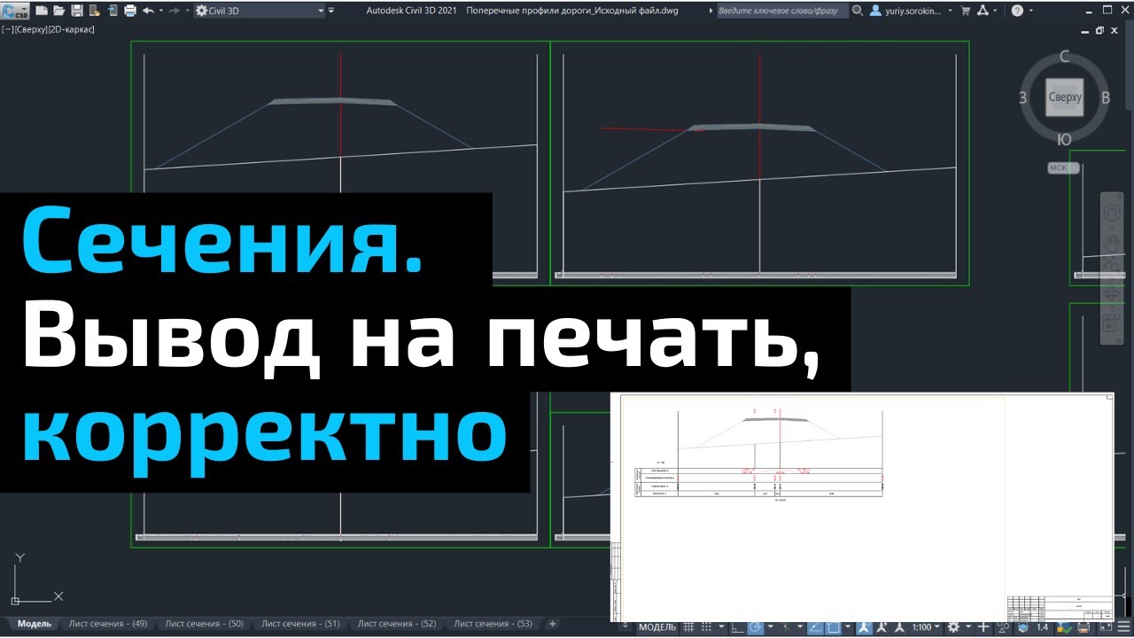Click the С north label on ViewCube compass

1064,57
